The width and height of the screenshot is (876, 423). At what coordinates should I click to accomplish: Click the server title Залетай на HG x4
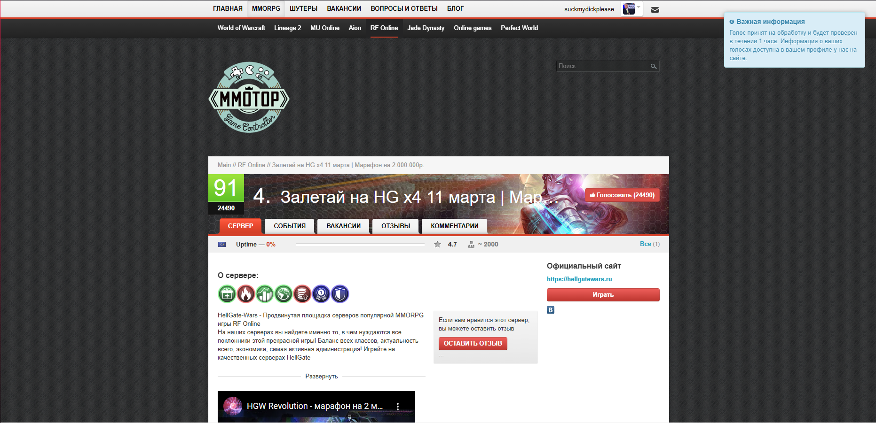tap(419, 197)
